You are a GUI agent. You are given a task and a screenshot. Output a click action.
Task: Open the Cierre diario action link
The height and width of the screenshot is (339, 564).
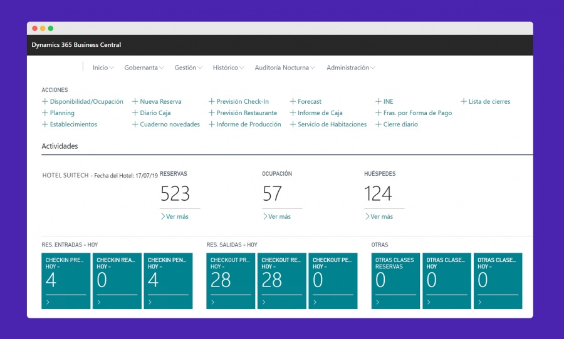tap(400, 124)
